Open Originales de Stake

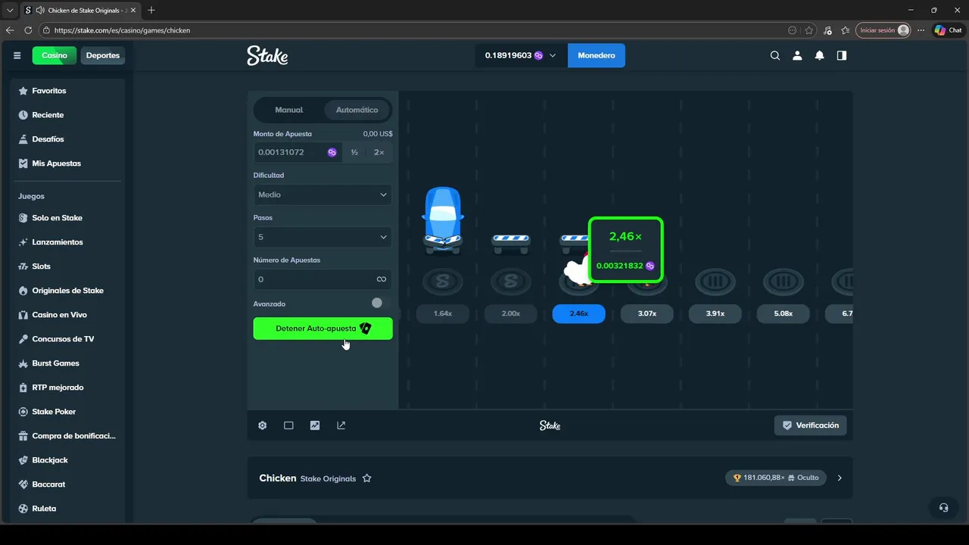pos(67,291)
